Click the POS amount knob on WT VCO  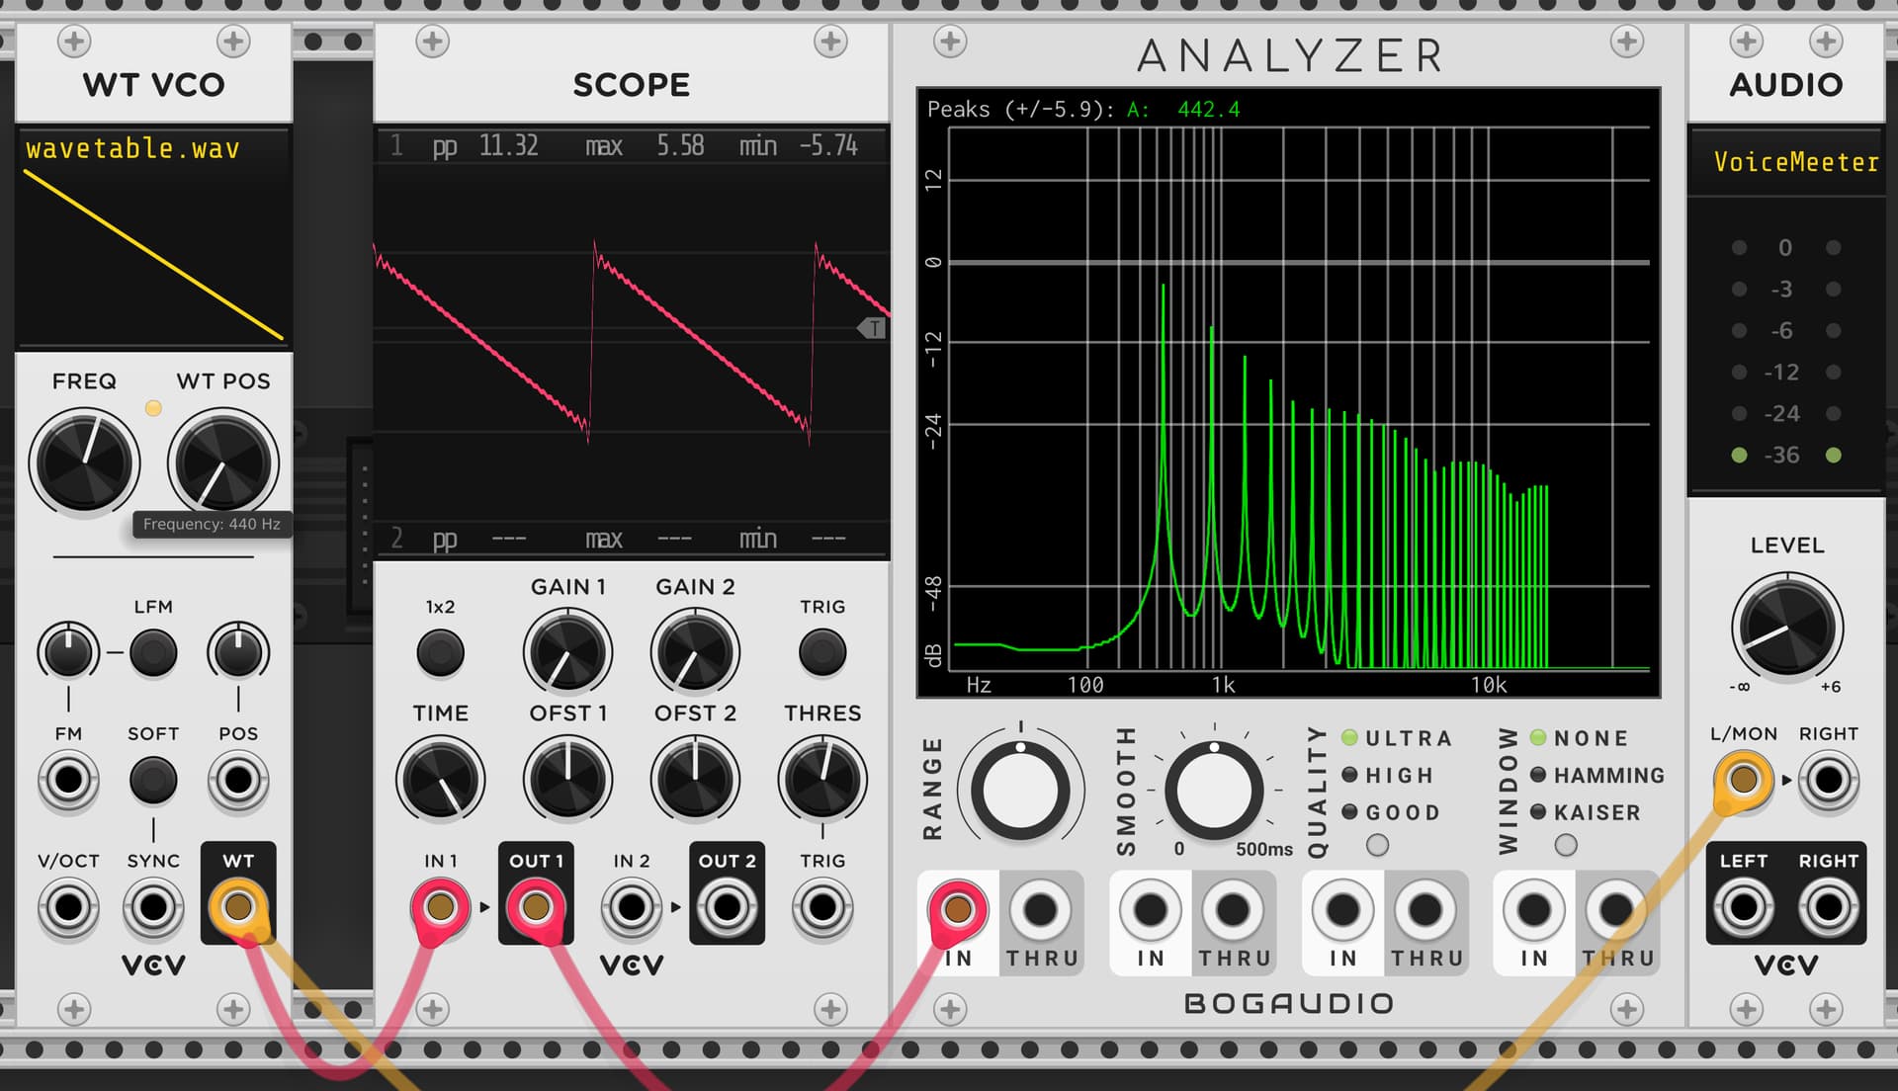pyautogui.click(x=238, y=652)
